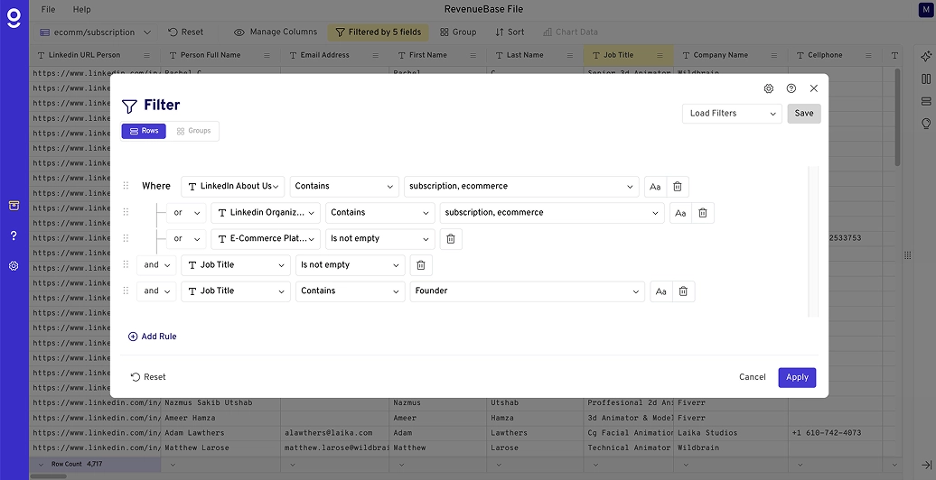This screenshot has width=936, height=480.
Task: Open settings gear in left sidebar
Action: (x=14, y=266)
